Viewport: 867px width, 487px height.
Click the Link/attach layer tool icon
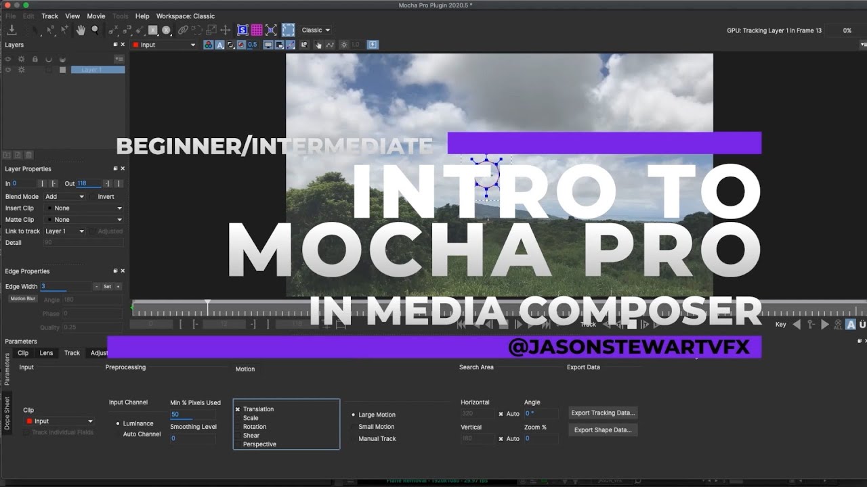coord(183,30)
